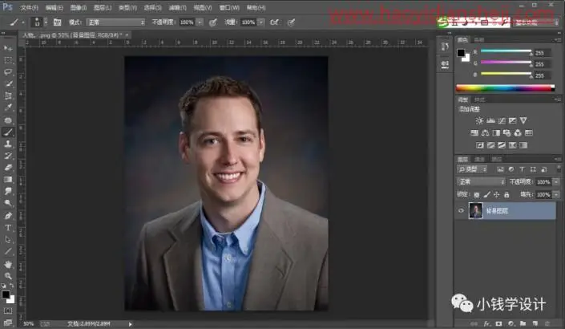This screenshot has height=329, width=565.
Task: Add a Channel Mixer adjustment
Action: [x=518, y=132]
